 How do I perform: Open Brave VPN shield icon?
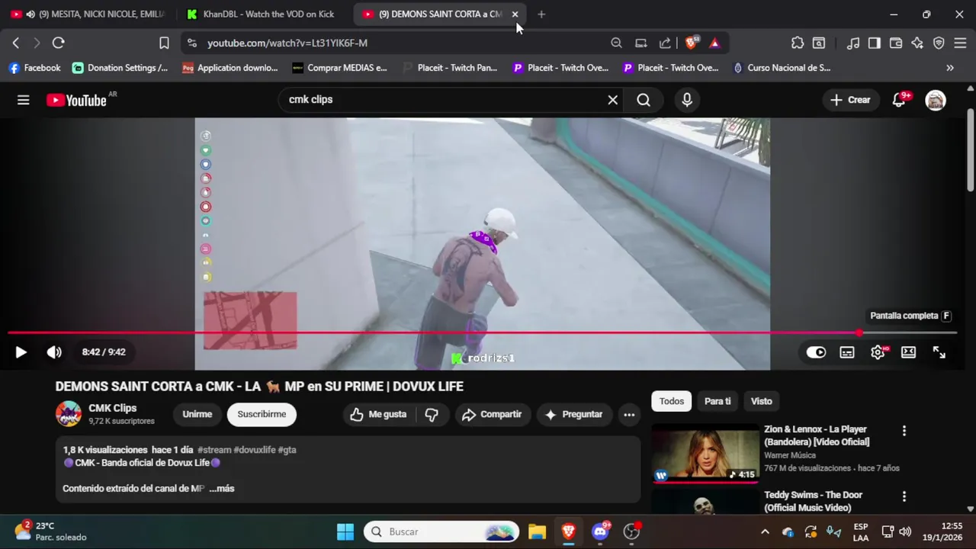point(939,43)
